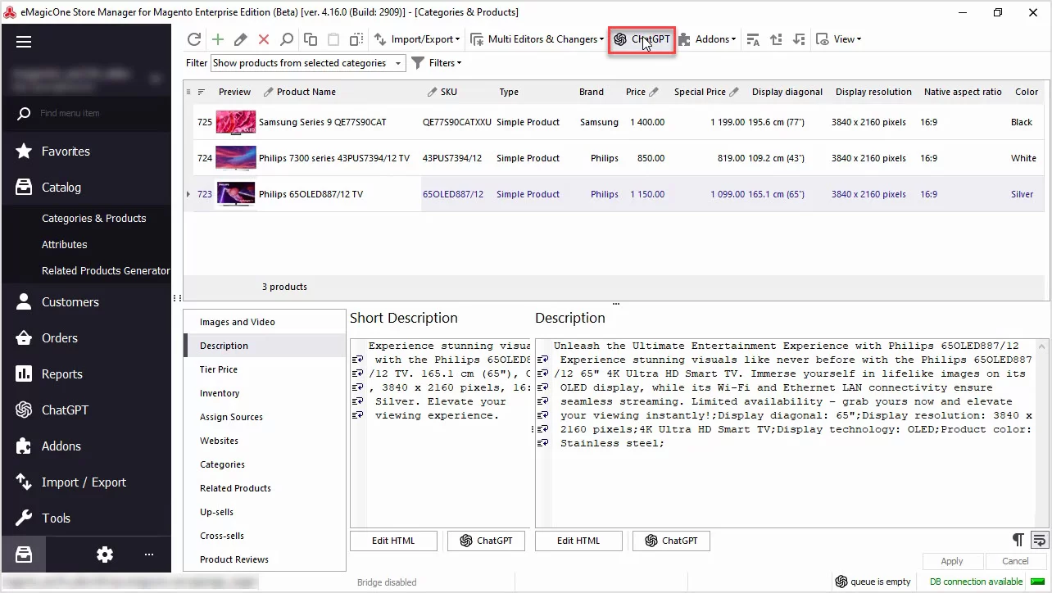Click the grid sort lines icon
The height and width of the screenshot is (593, 1052).
pyautogui.click(x=202, y=92)
